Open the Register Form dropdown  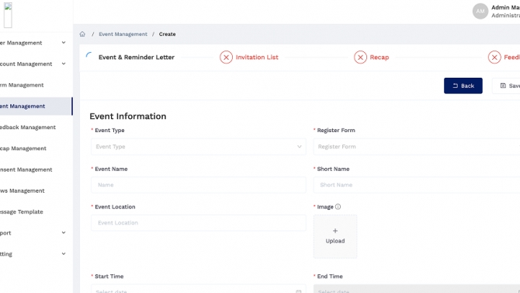tap(417, 146)
